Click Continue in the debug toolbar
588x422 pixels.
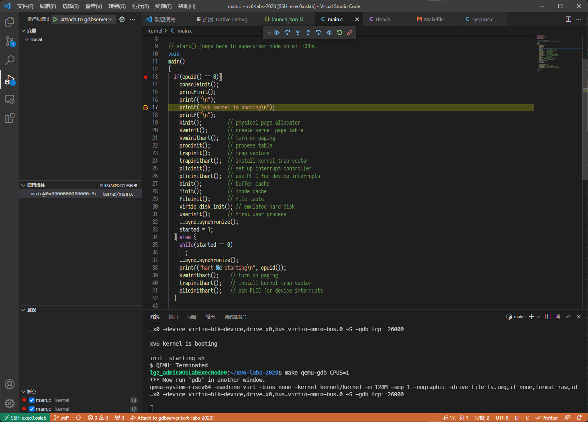(x=277, y=33)
